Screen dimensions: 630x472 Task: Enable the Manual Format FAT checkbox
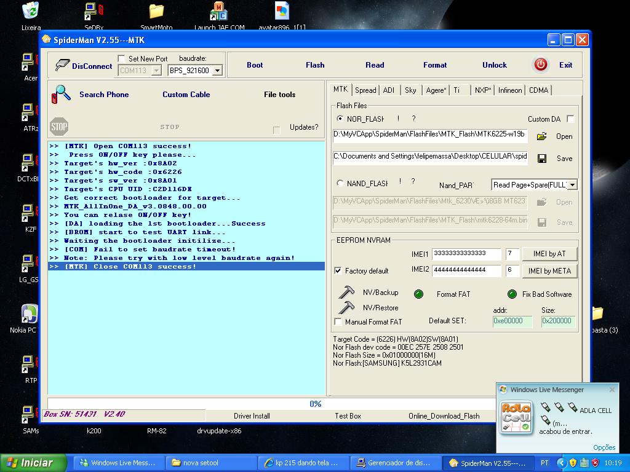click(x=338, y=321)
